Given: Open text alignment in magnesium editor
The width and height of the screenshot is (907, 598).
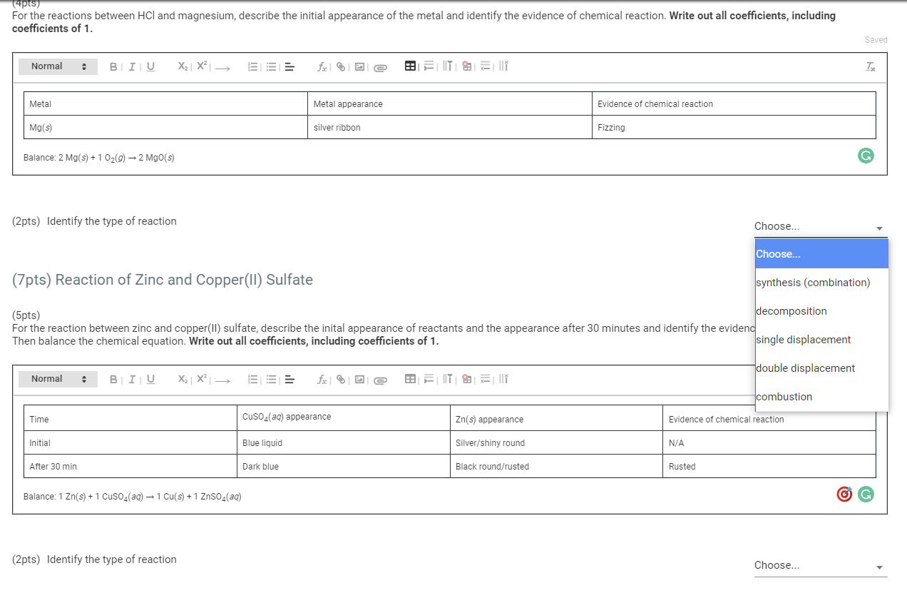Looking at the screenshot, I should point(289,67).
